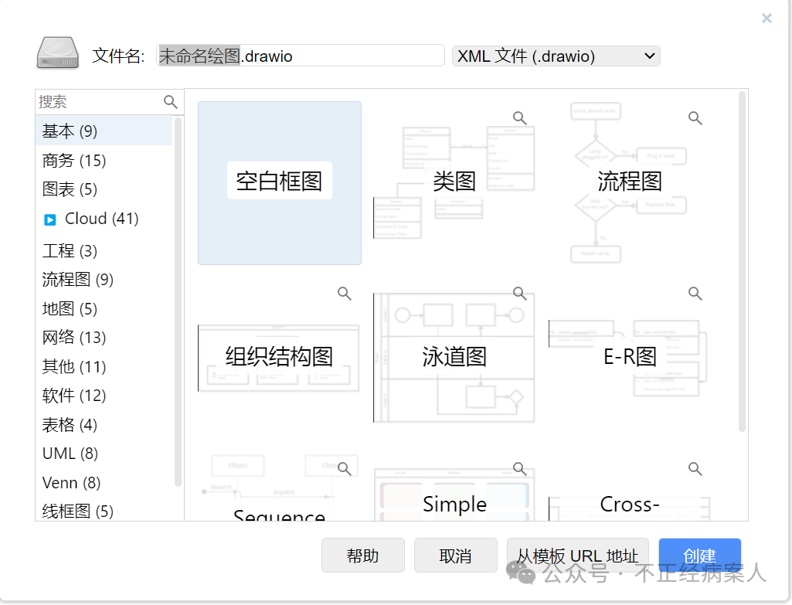The width and height of the screenshot is (792, 605).
Task: Open preview of the Cross- template
Action: coord(694,466)
